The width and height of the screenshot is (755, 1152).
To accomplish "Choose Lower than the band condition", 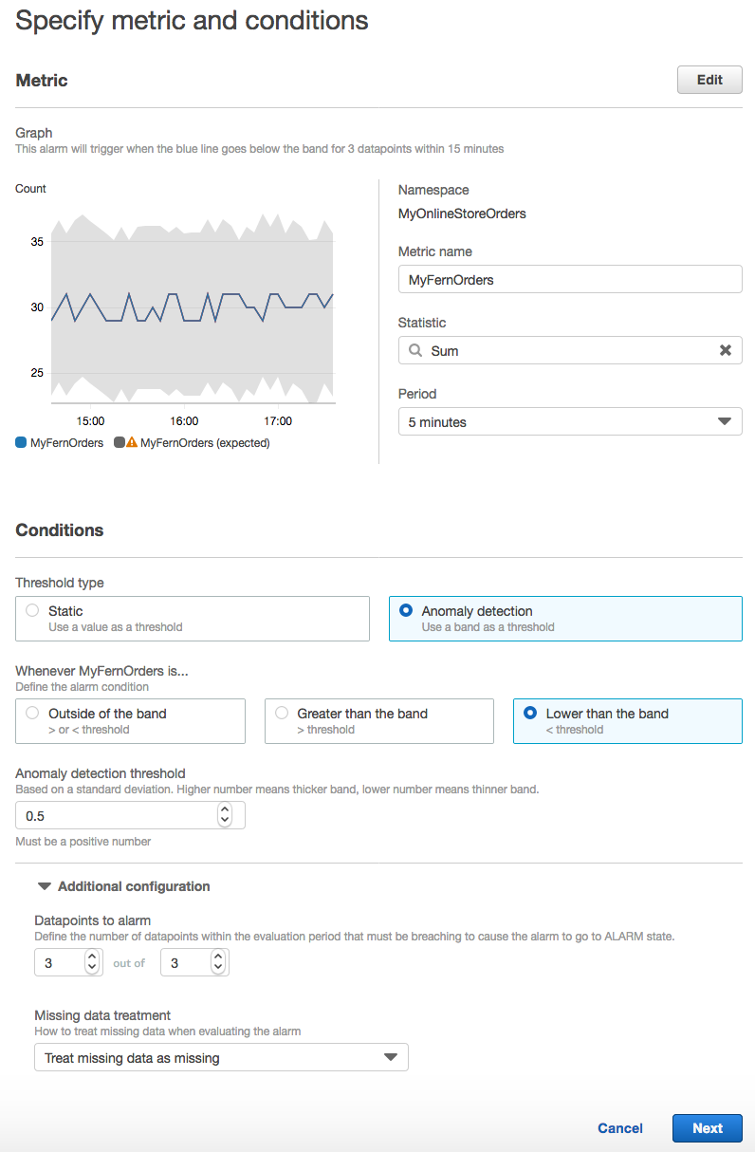I will 628,721.
